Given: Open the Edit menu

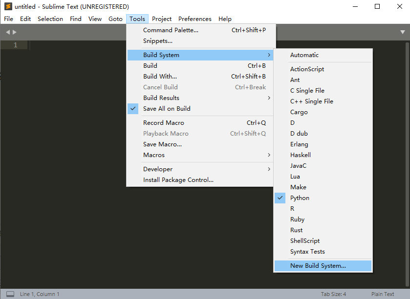Looking at the screenshot, I should (x=25, y=19).
